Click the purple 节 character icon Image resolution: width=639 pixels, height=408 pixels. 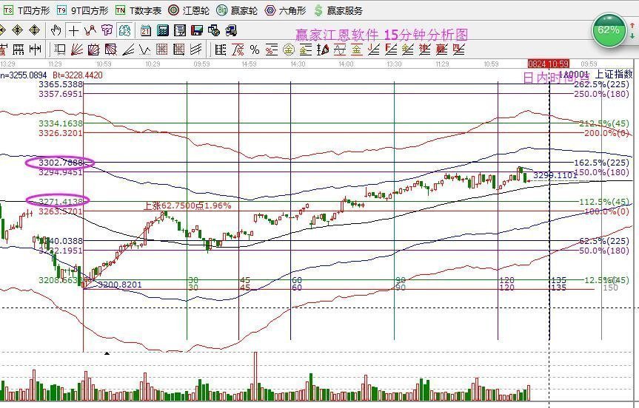tap(107, 30)
